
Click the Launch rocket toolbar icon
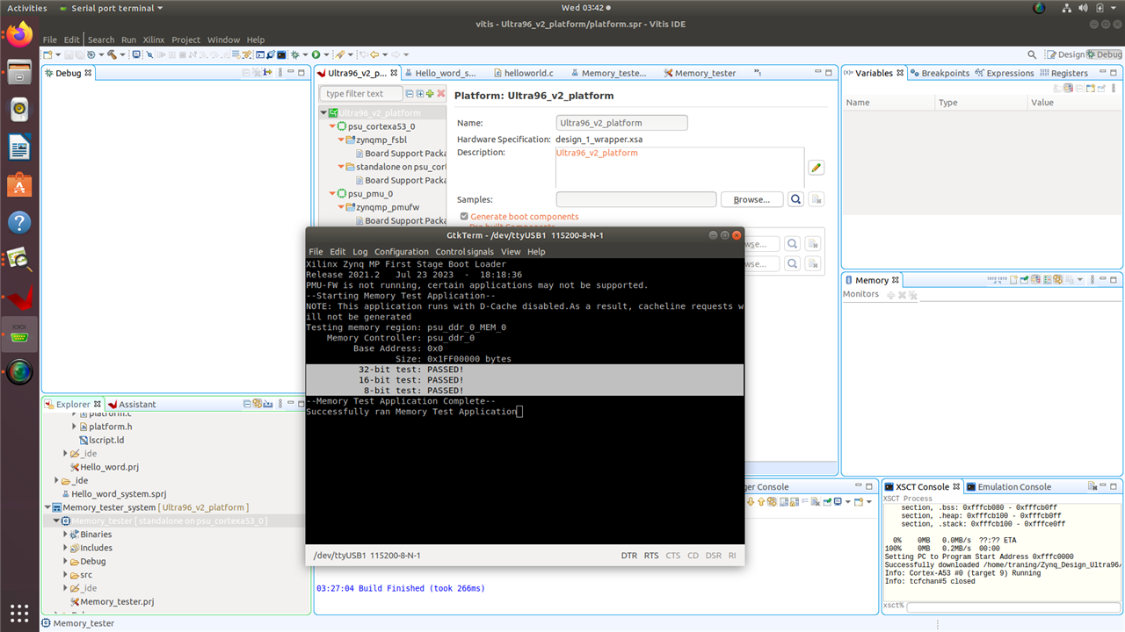click(x=338, y=54)
